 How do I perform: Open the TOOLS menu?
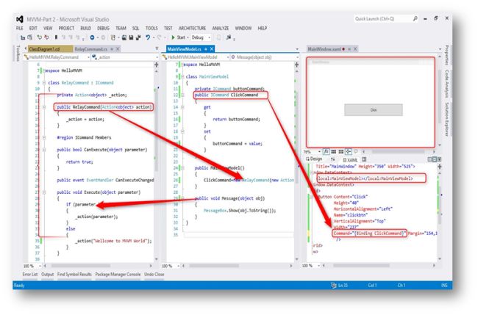pyautogui.click(x=151, y=28)
